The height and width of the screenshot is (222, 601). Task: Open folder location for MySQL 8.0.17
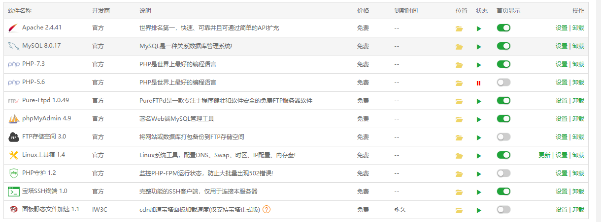(459, 47)
